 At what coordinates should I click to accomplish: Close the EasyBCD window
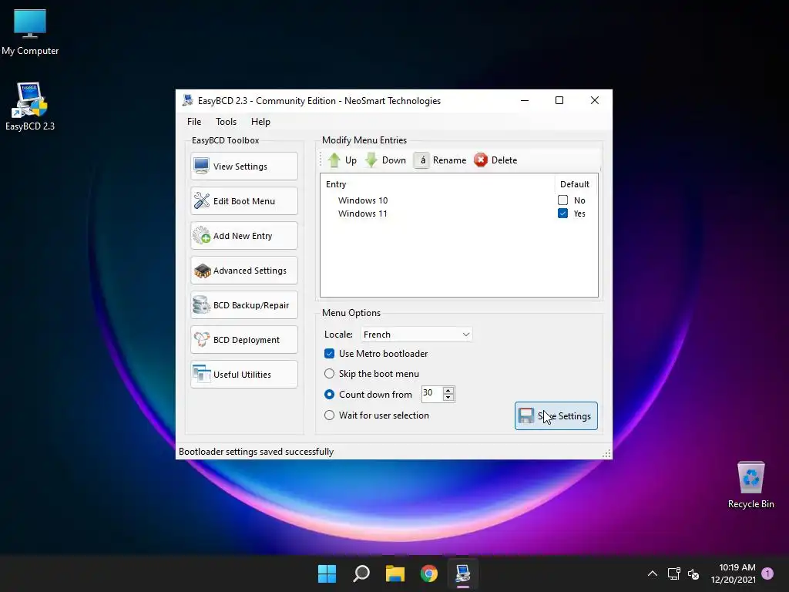[x=594, y=100]
